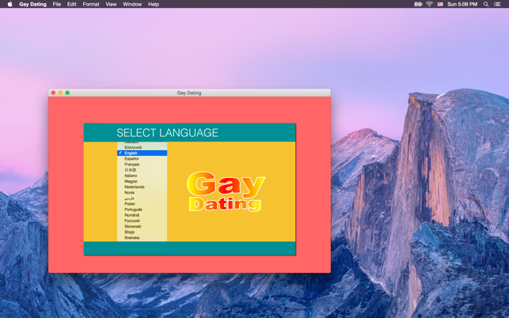
Task: Open the Apple menu
Action: pyautogui.click(x=9, y=4)
